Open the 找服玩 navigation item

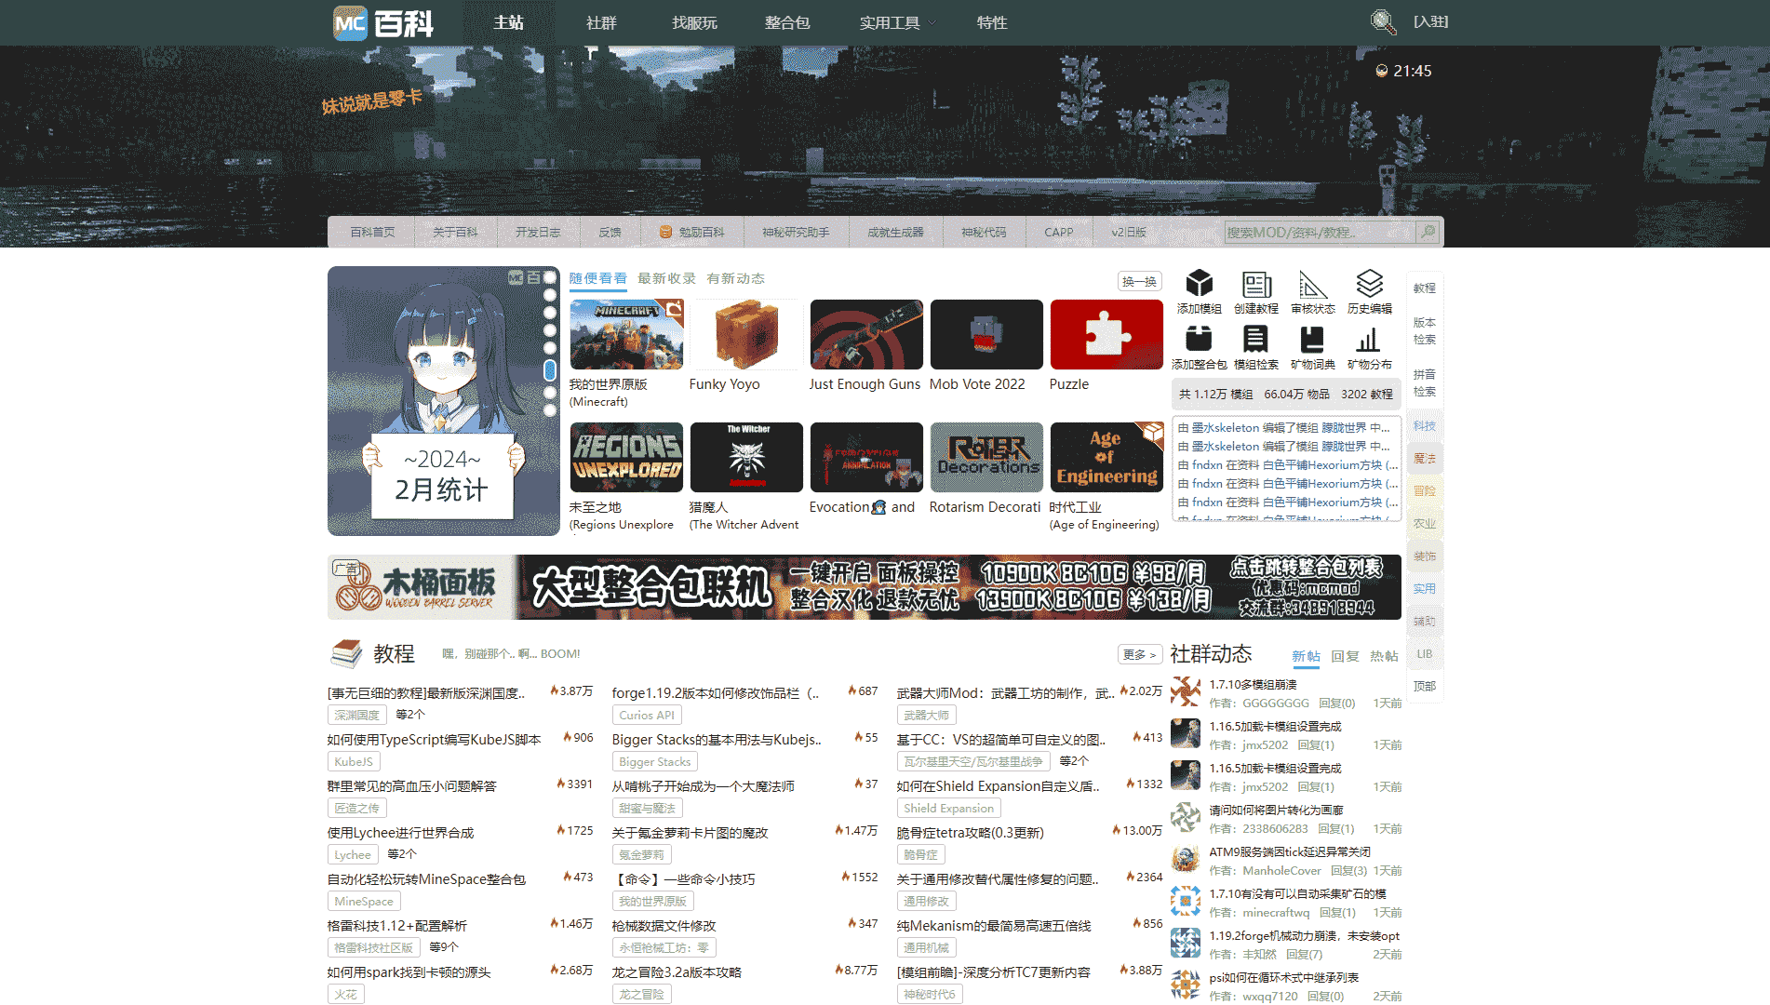click(694, 22)
